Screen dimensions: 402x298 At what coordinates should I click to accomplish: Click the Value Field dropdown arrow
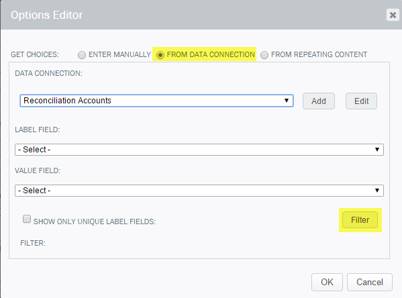377,191
